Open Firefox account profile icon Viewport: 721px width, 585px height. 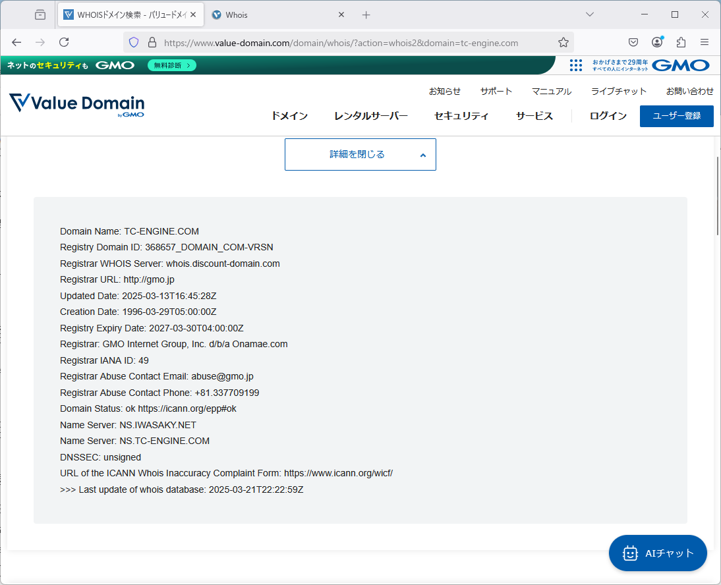(657, 42)
